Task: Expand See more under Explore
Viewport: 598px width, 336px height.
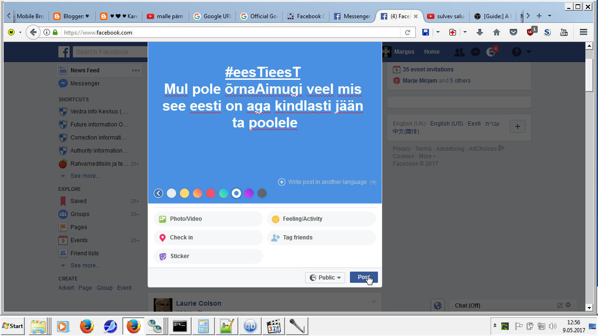Action: [x=85, y=266]
